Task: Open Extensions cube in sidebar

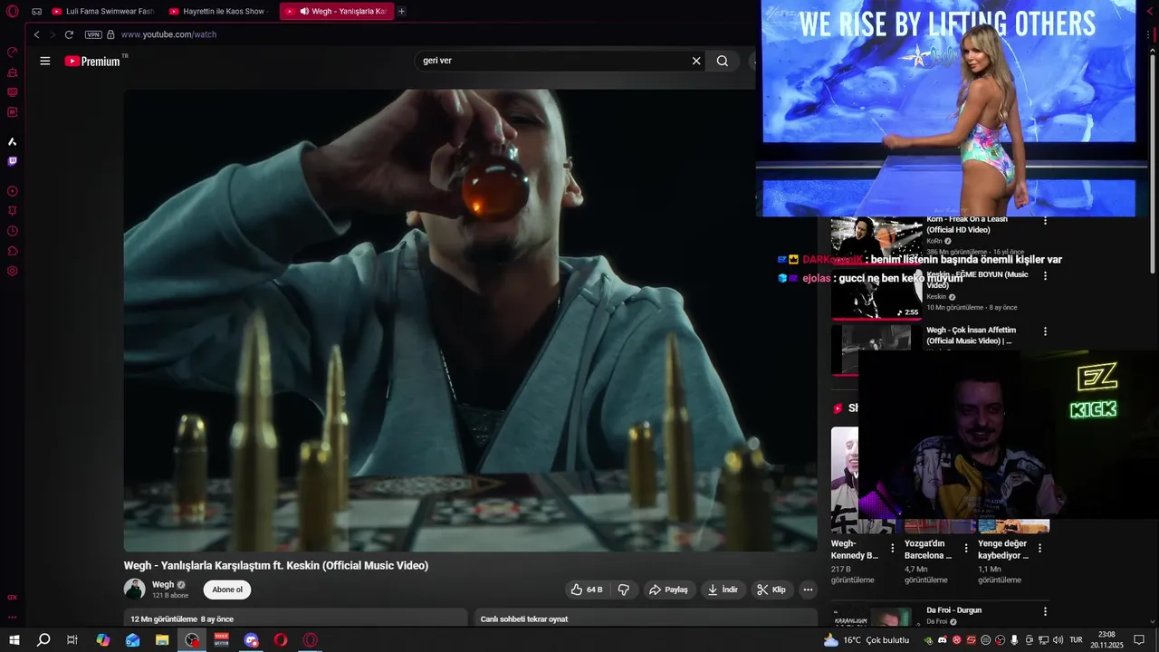Action: click(x=13, y=251)
